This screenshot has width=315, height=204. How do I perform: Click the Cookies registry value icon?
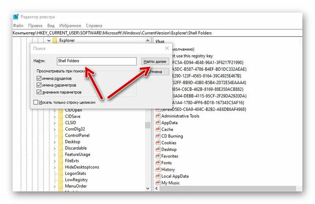(x=157, y=143)
